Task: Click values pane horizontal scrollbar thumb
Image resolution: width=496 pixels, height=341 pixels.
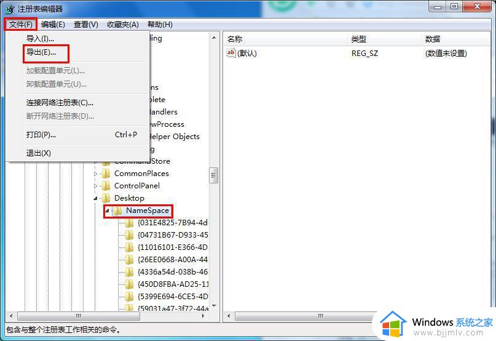Action: point(320,316)
